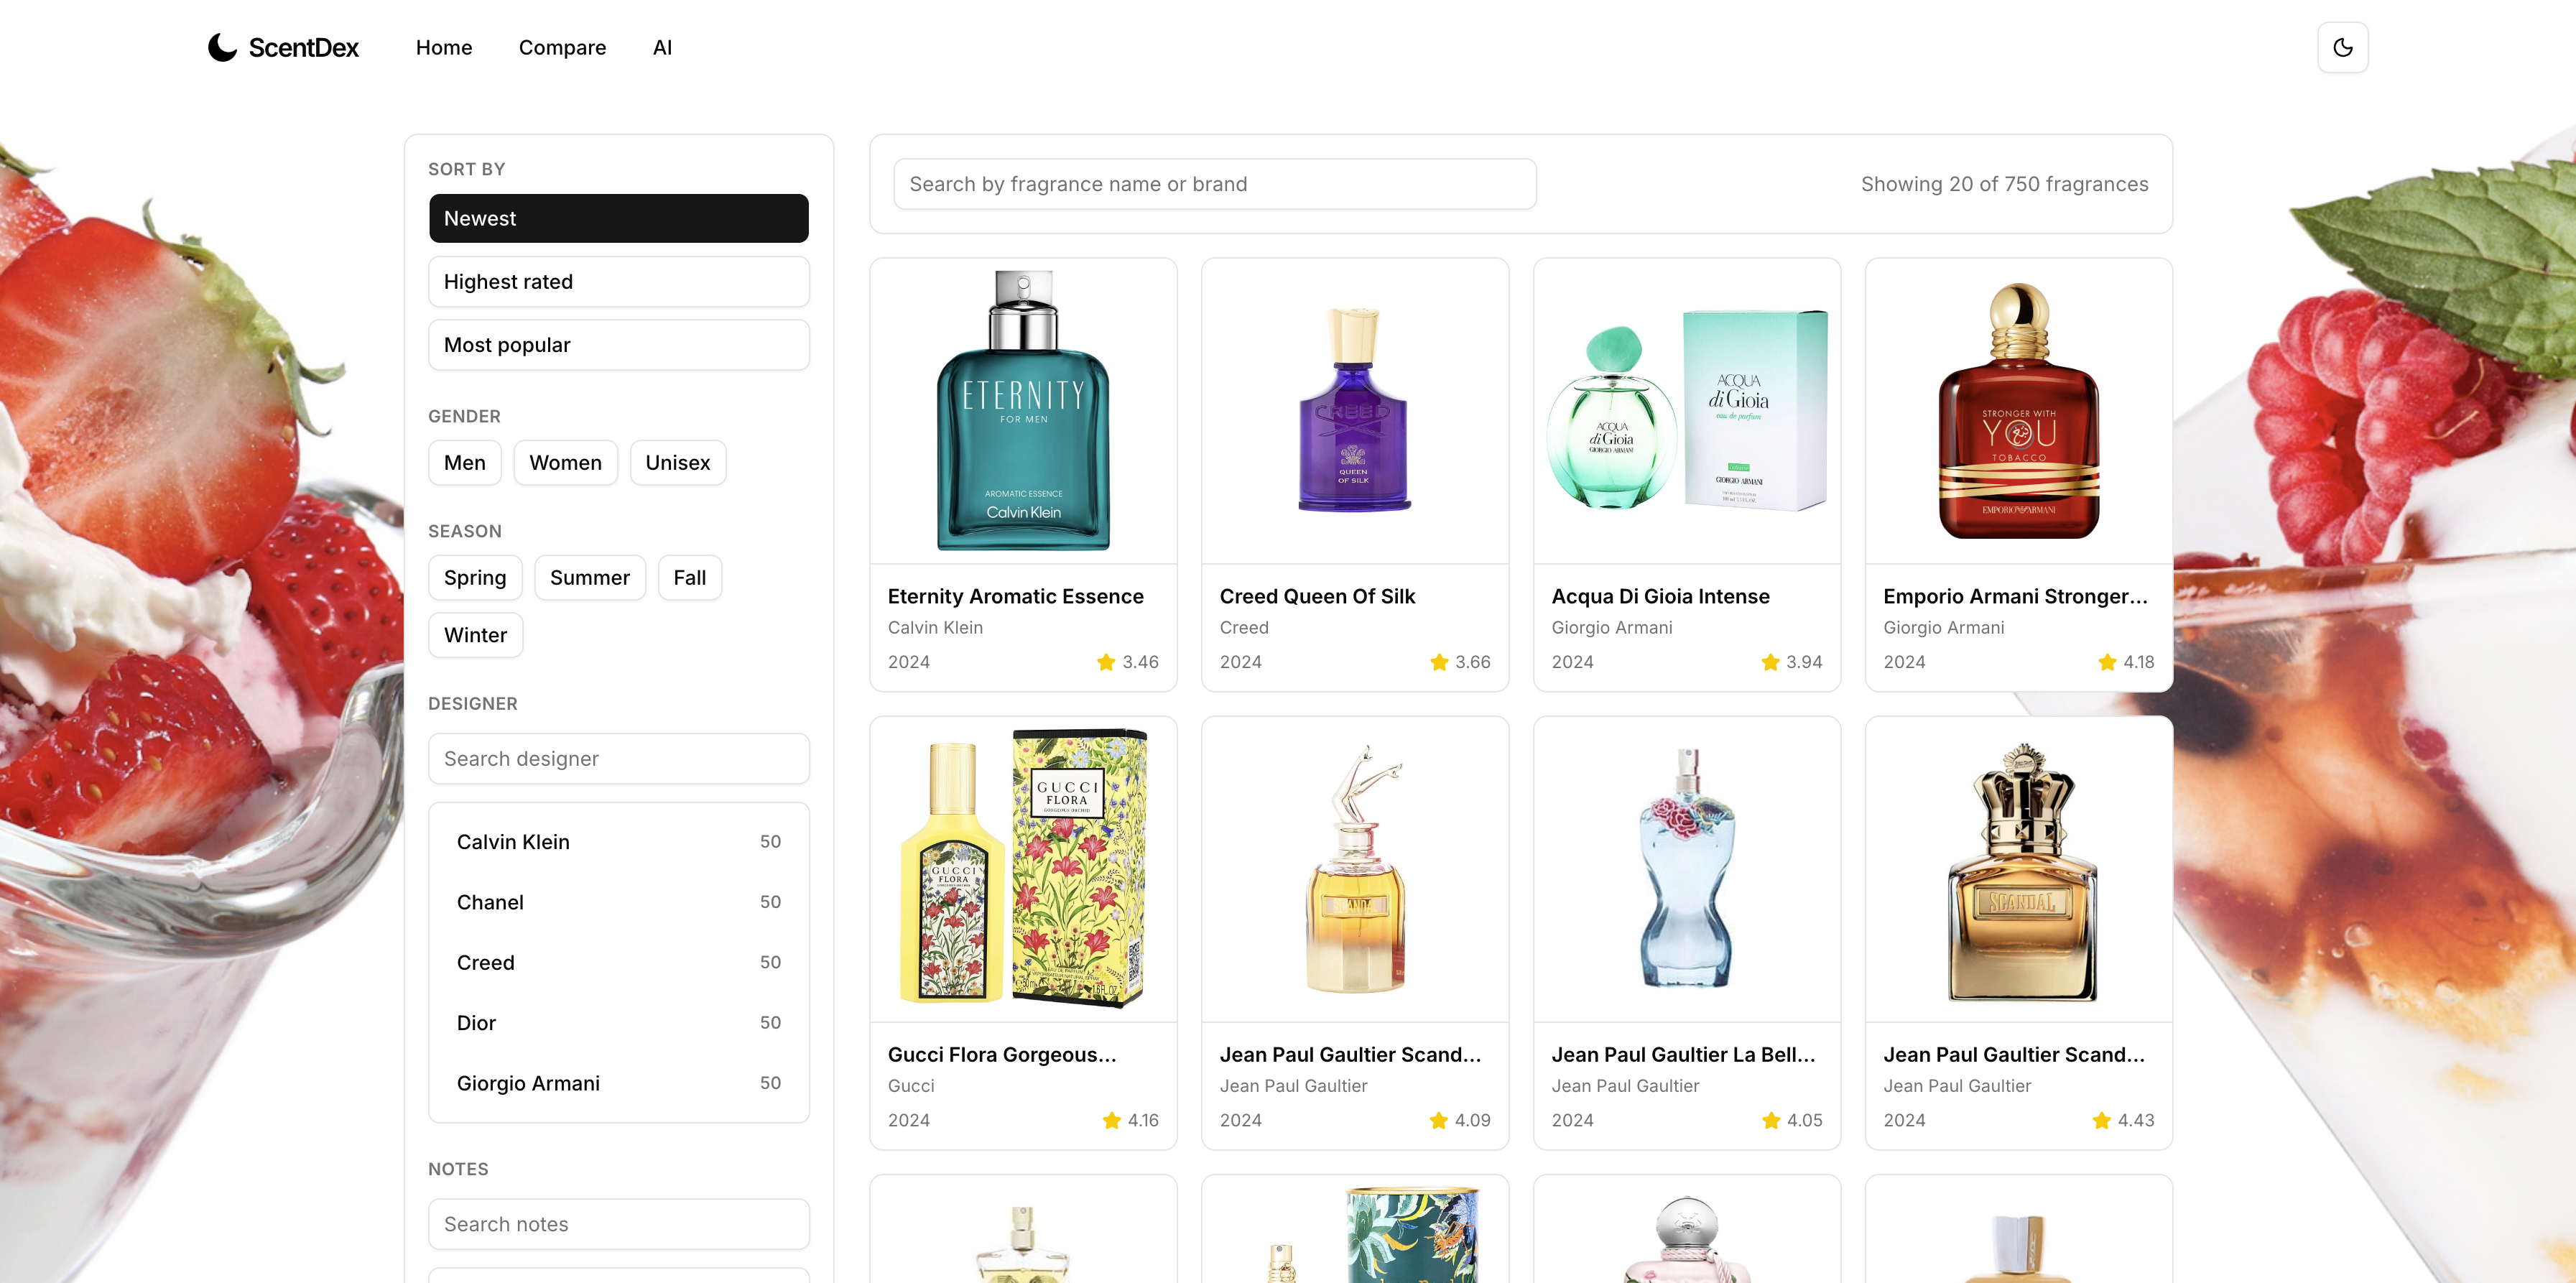2576x1283 pixels.
Task: Open the Eternity Aromatic Essence product thumbnail
Action: point(1023,410)
